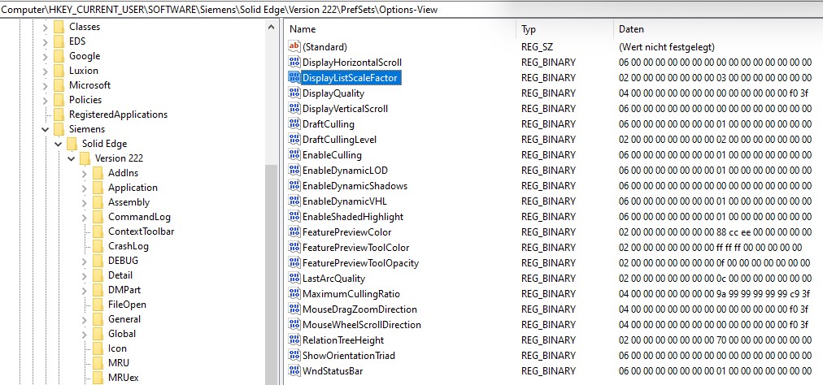Select the FeaturePreviewToolColor value

(x=356, y=248)
